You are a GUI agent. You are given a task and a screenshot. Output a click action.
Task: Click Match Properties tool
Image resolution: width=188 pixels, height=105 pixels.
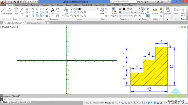tap(114, 12)
